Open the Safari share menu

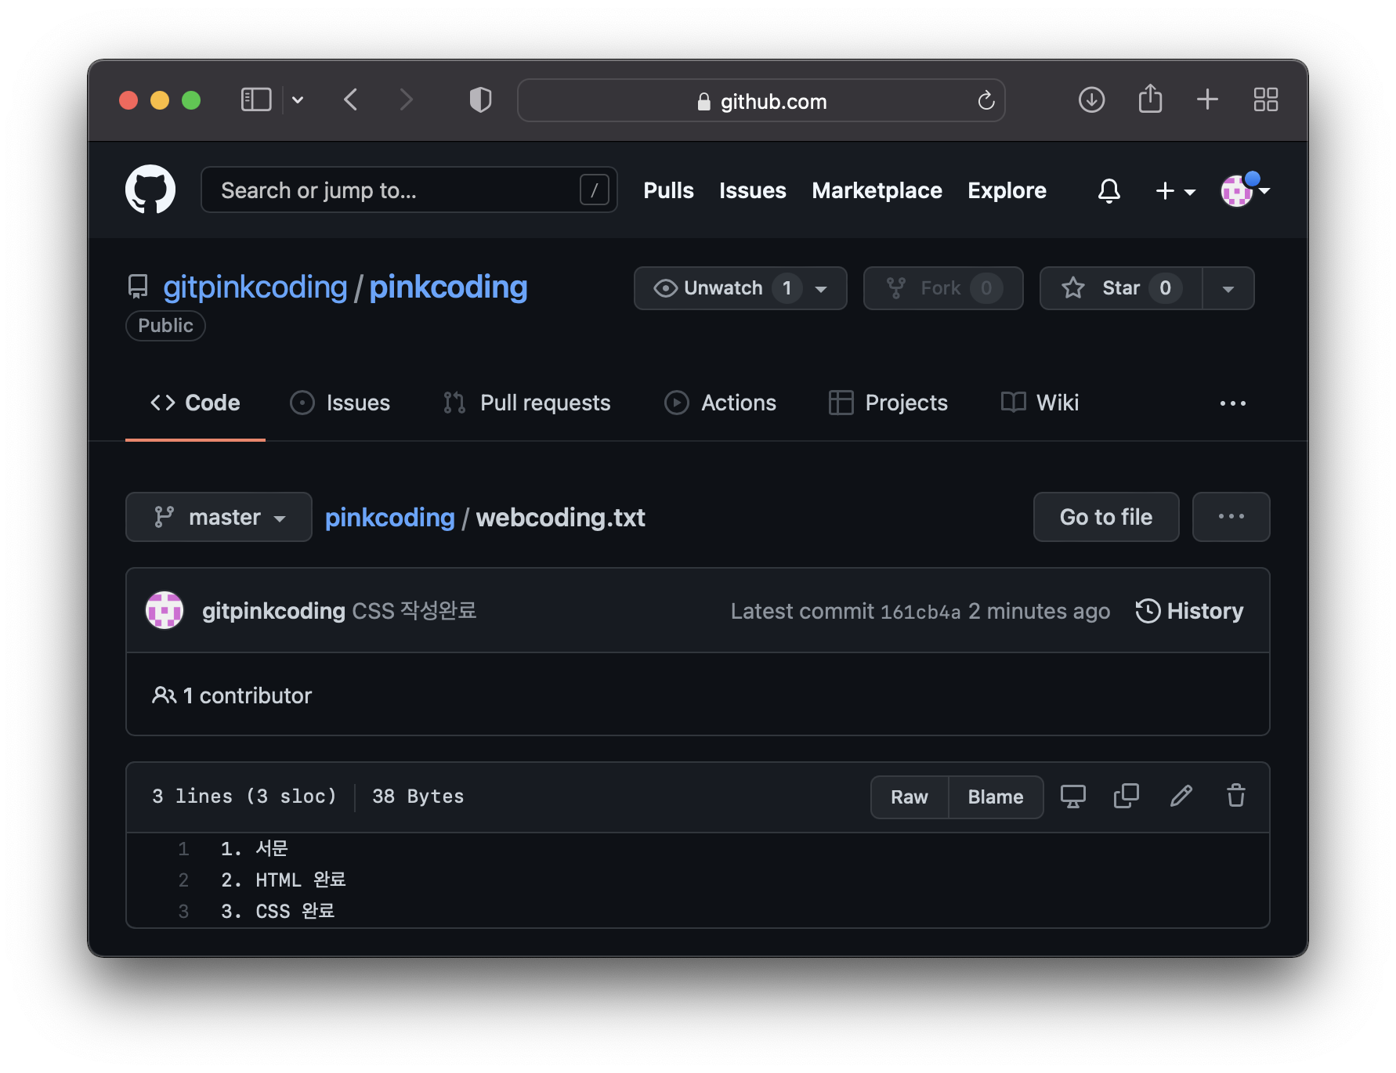pyautogui.click(x=1150, y=99)
